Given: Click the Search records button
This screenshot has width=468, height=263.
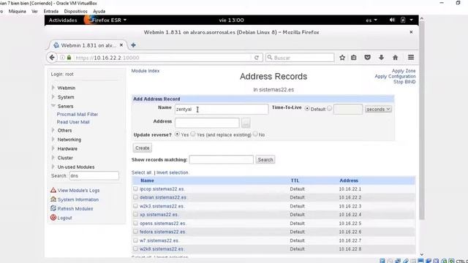Looking at the screenshot, I should tap(265, 159).
